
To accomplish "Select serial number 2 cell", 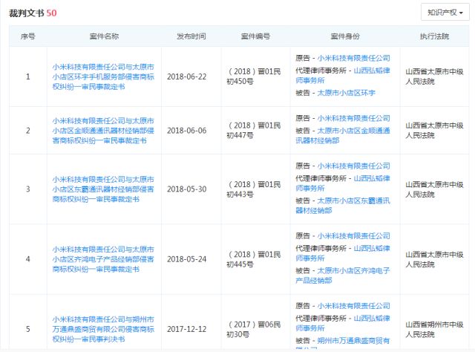I will (28, 131).
